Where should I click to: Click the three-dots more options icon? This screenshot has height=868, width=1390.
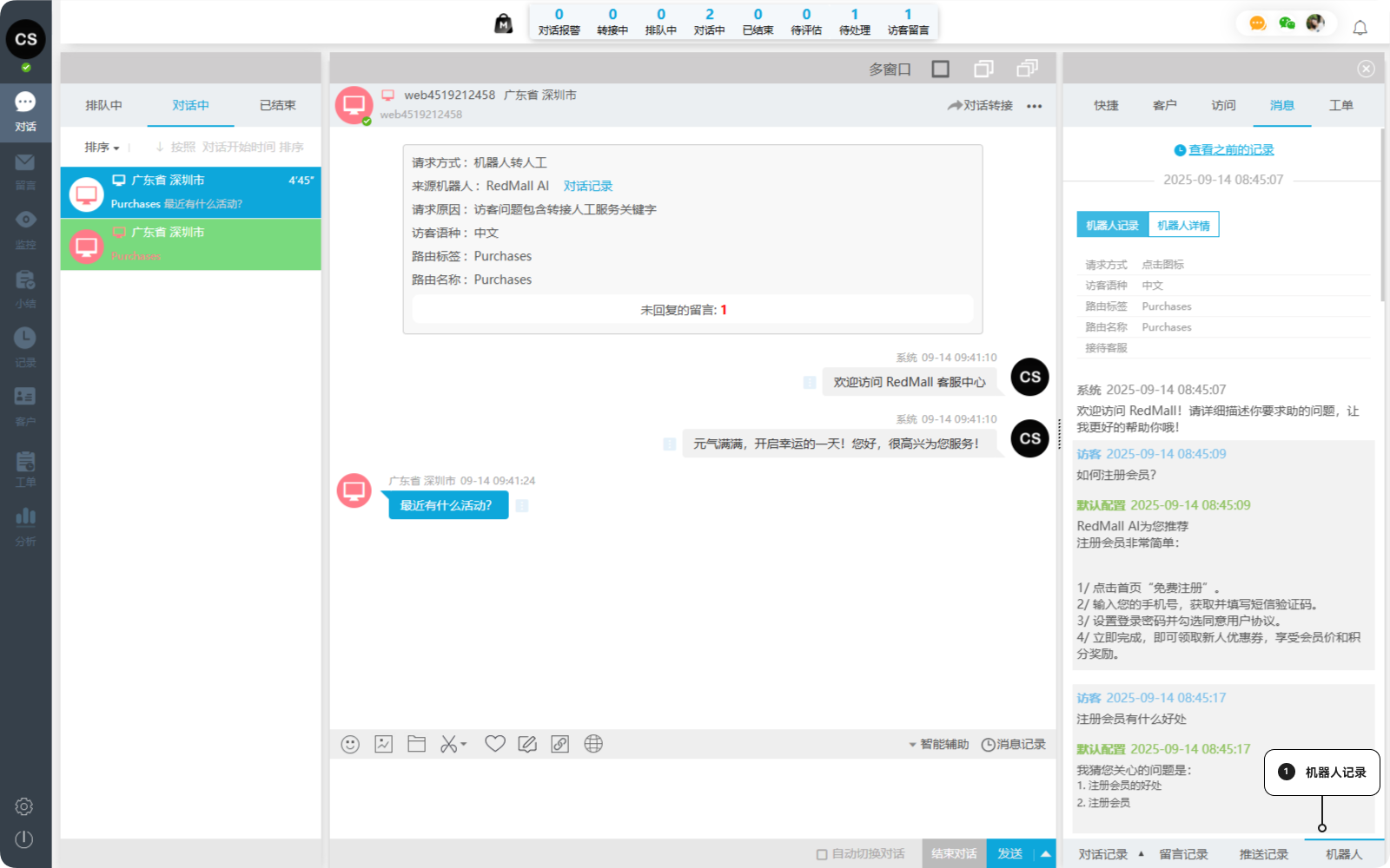point(1034,106)
